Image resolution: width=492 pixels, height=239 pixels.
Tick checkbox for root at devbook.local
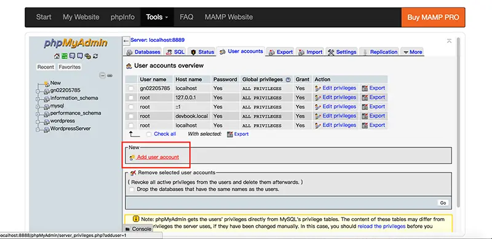[x=131, y=116]
